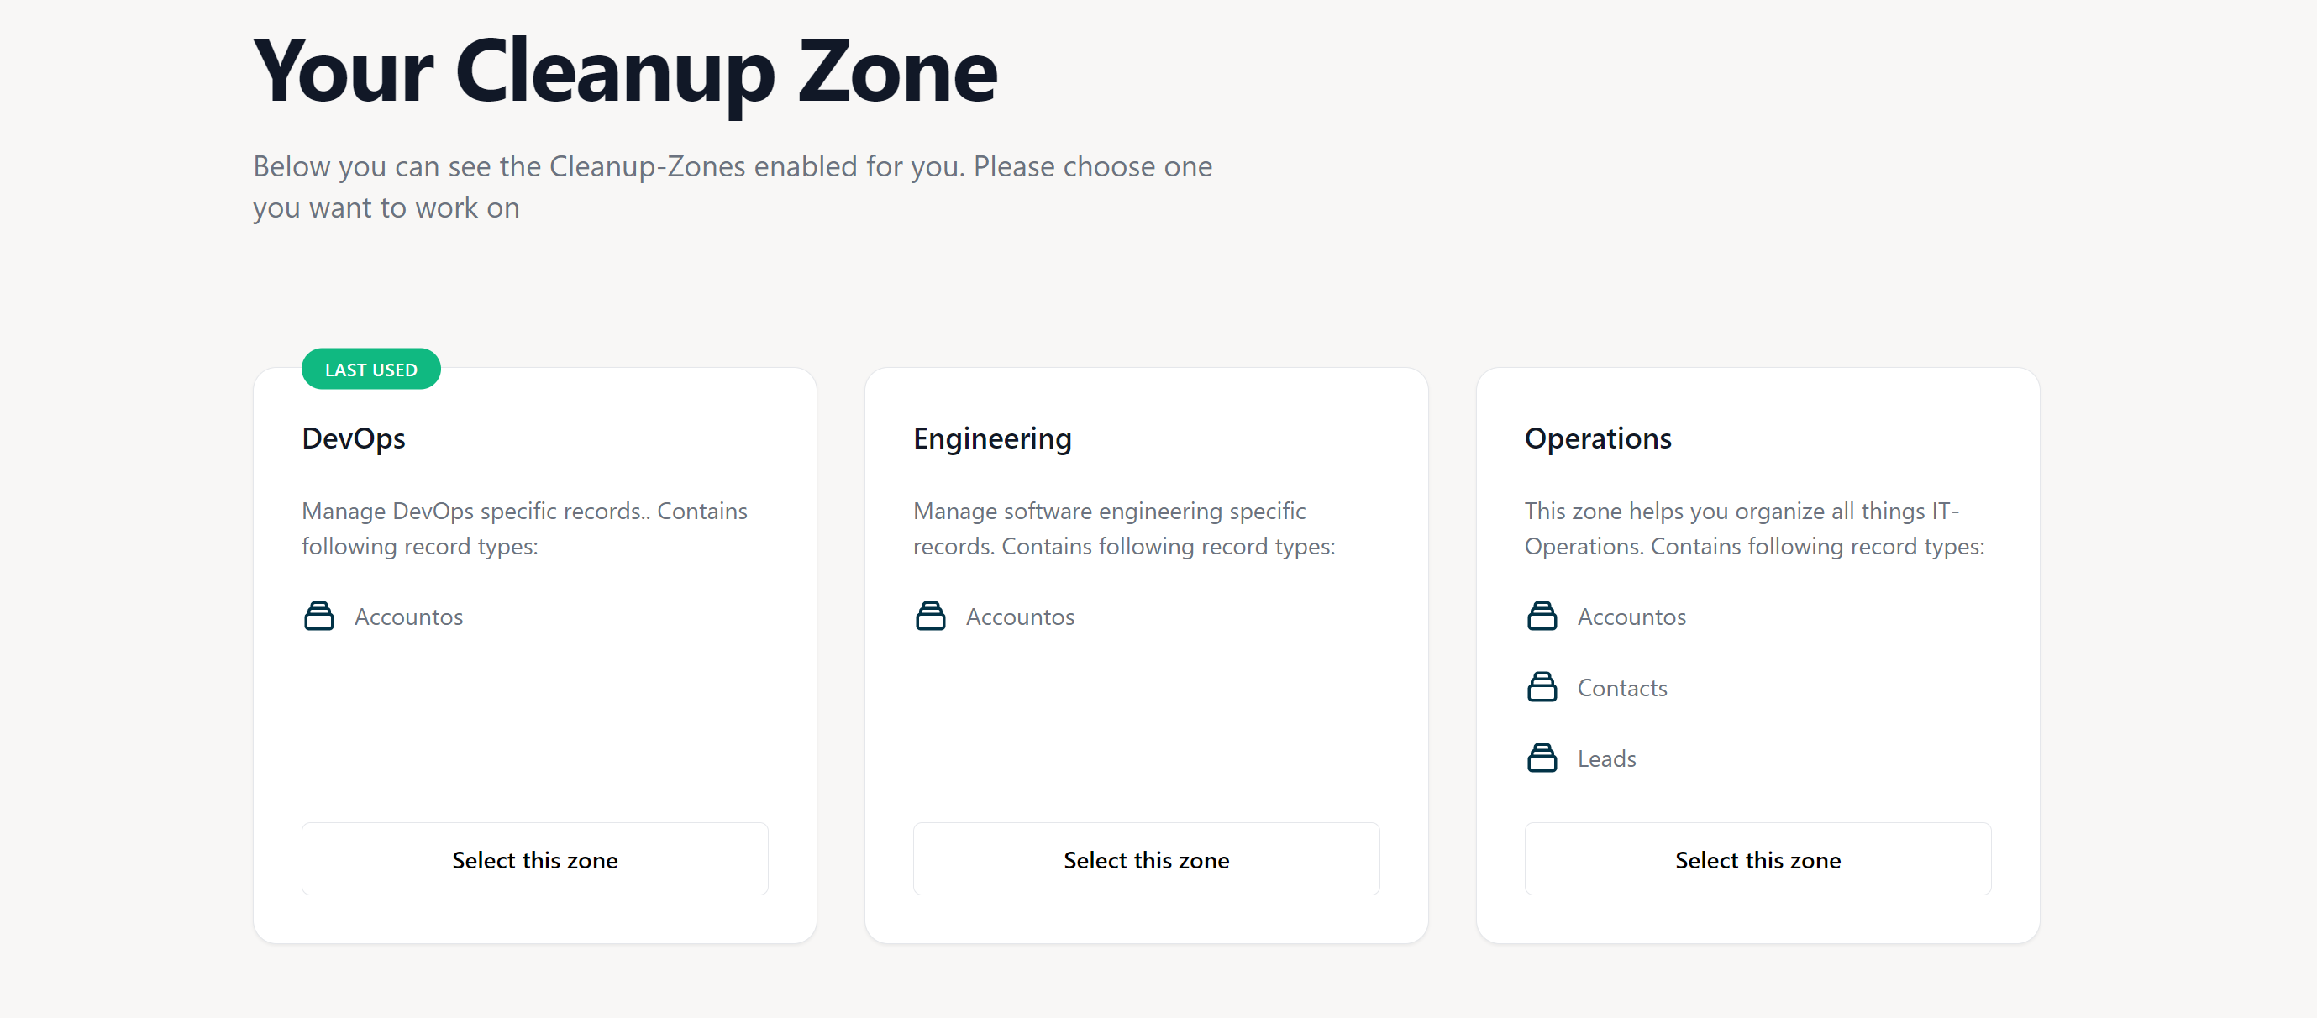Click the Engineering card heading
The width and height of the screenshot is (2317, 1018).
[992, 438]
